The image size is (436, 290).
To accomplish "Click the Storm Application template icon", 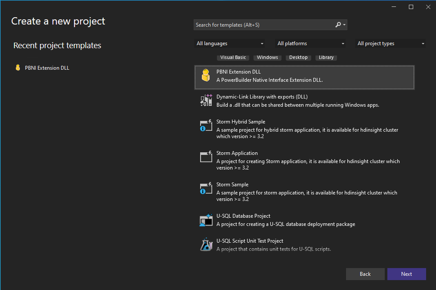I will 206,157.
